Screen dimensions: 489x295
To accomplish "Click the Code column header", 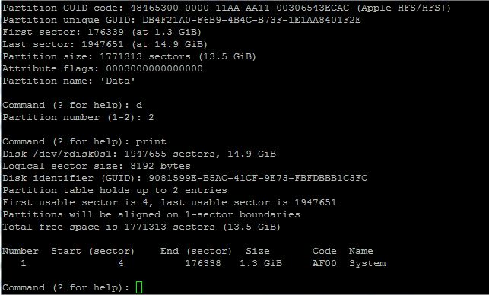I will click(324, 251).
